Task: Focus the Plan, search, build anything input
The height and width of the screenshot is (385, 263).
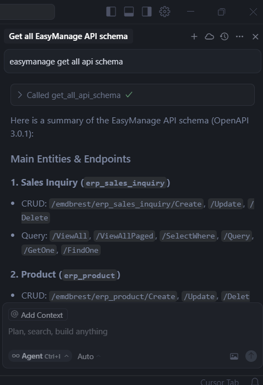Action: 133,332
